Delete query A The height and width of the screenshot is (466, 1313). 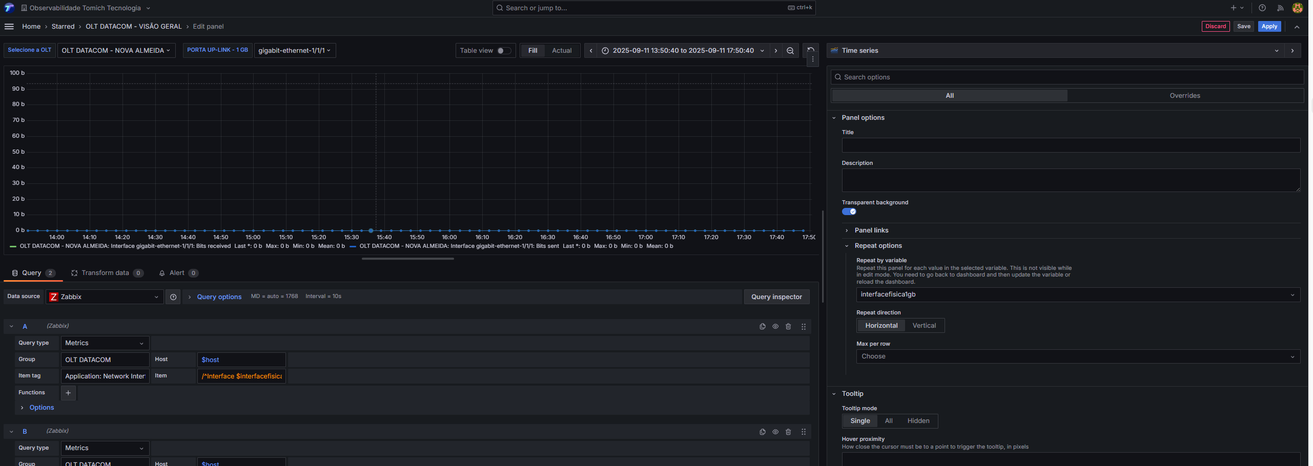tap(789, 327)
